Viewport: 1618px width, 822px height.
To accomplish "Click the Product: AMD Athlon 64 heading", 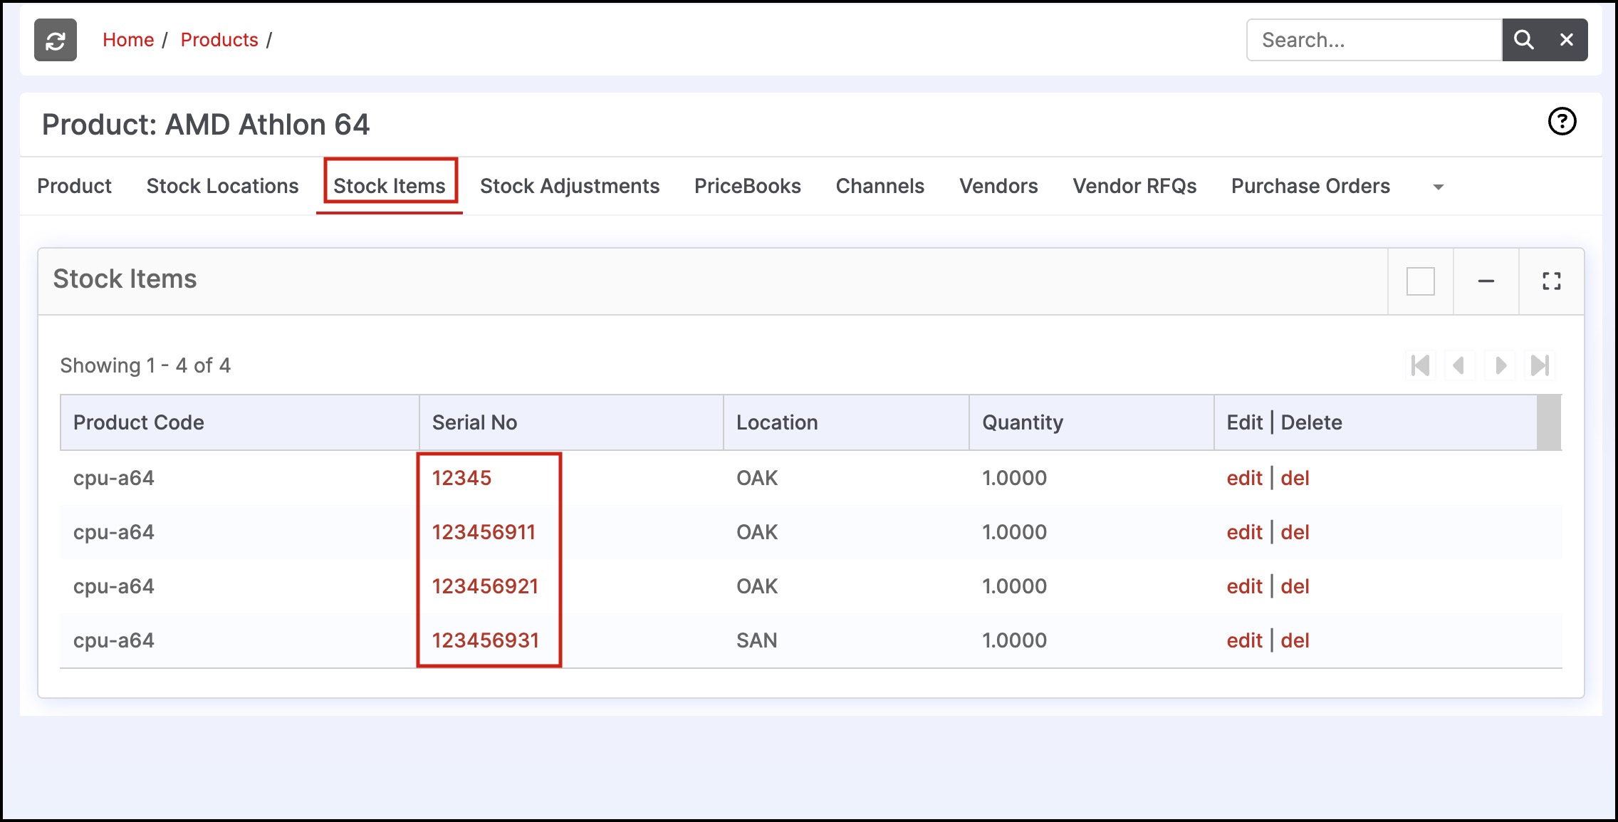I will coord(206,125).
